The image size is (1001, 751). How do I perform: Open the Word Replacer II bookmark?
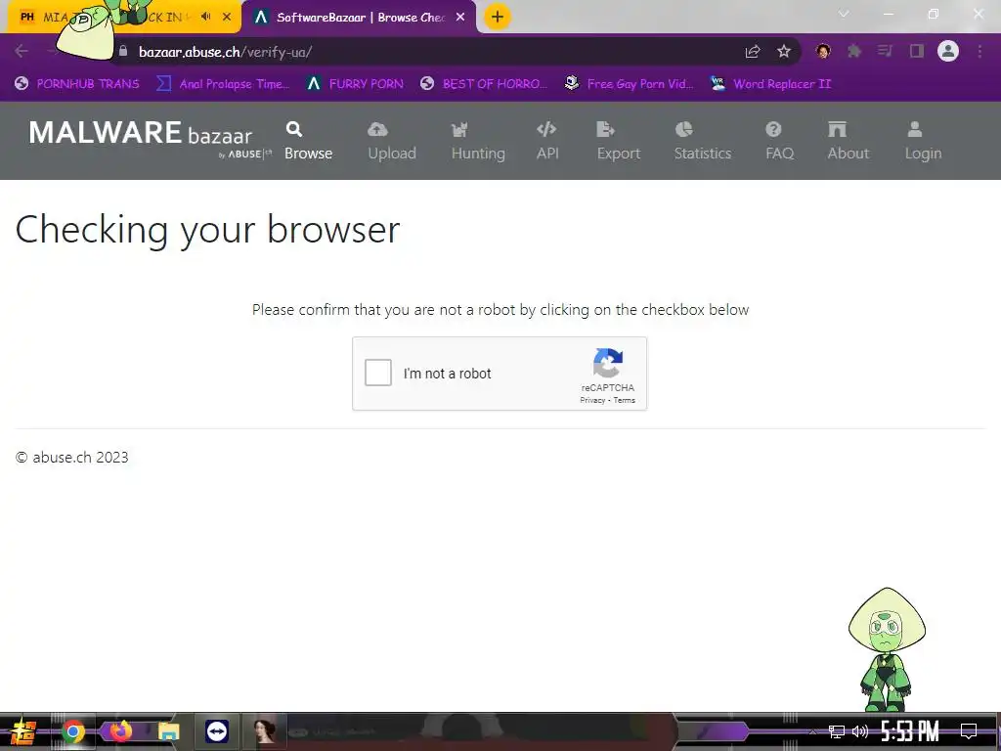click(770, 84)
